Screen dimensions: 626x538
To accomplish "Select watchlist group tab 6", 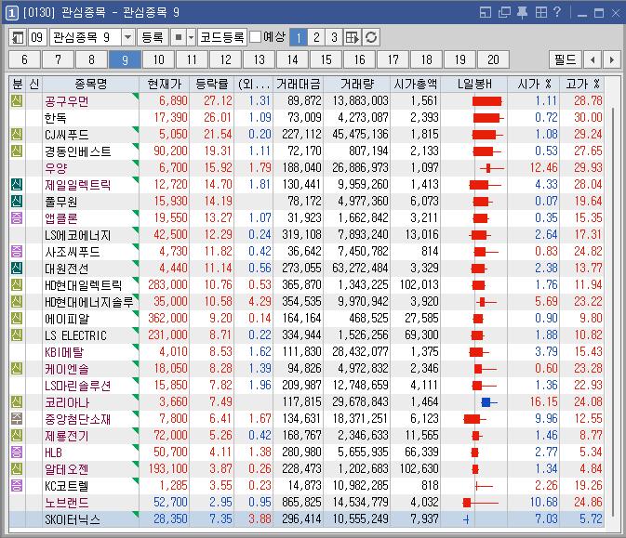I will pos(25,59).
